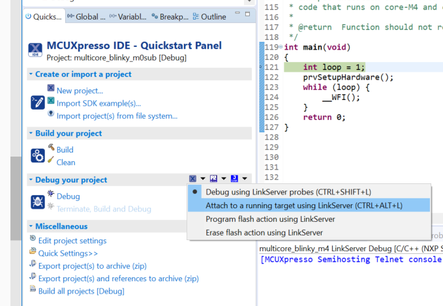
Task: Click the Export project(s) to archive icon
Action: [x=33, y=264]
